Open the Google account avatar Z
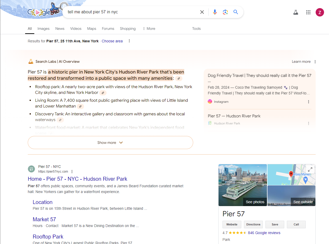 (320, 12)
